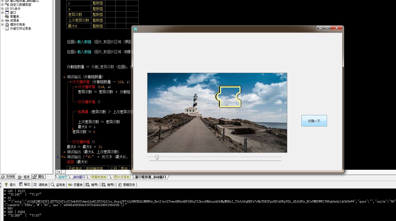Switch to the 属性 panel tab
The width and height of the screenshot is (396, 221).
[38, 177]
